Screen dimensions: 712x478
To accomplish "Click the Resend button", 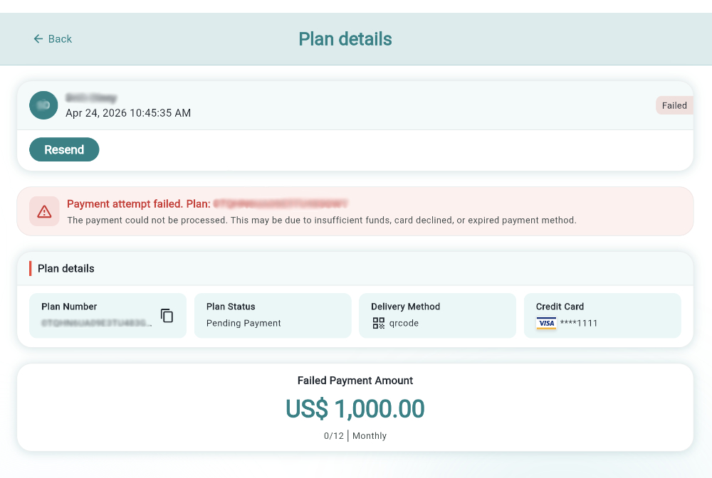I will pyautogui.click(x=64, y=149).
